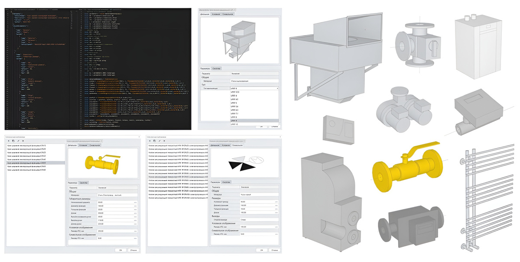The height and width of the screenshot is (262, 520).
Task: Click the copy icon in the control valve dialog toolbar
Action: click(155, 141)
